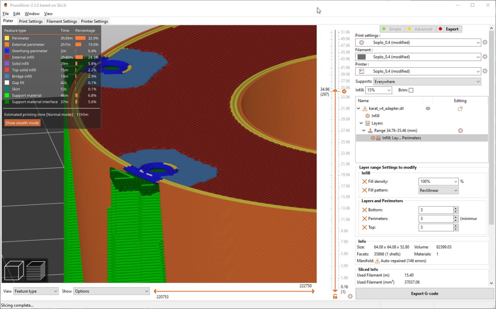Click range icon beside Range 34.76-35.46
The width and height of the screenshot is (496, 309).
coord(370,130)
